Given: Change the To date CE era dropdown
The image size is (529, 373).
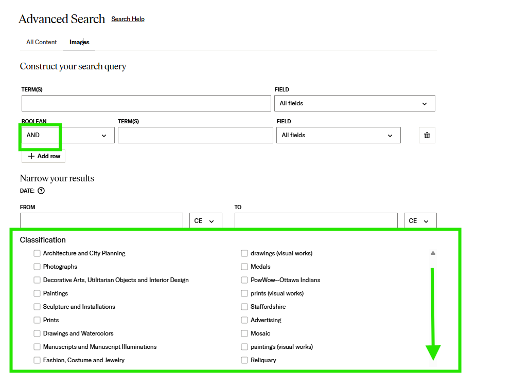Looking at the screenshot, I should click(x=420, y=221).
